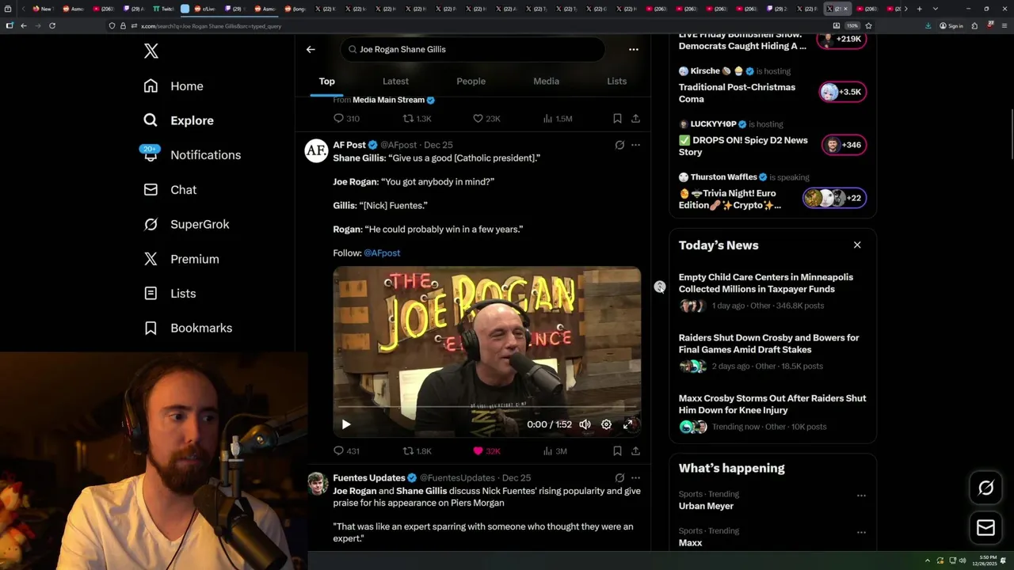Click Grok icon on AF Post tweet
Viewport: 1014px width, 570px height.
pyautogui.click(x=619, y=145)
